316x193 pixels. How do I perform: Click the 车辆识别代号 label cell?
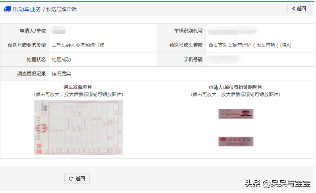[x=181, y=31]
